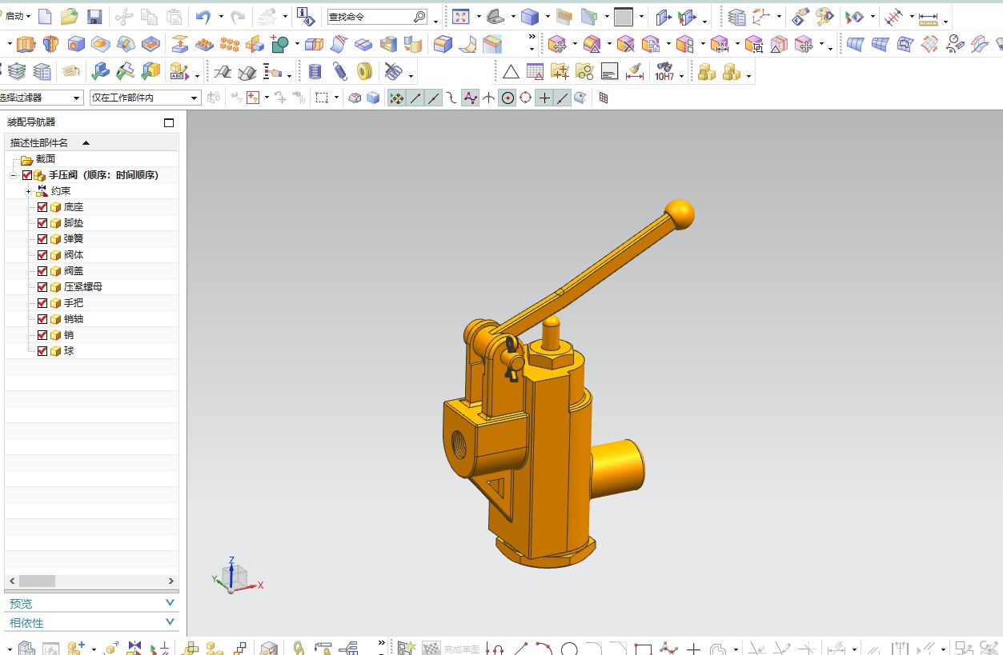Click the Undo arrow icon

click(x=203, y=16)
